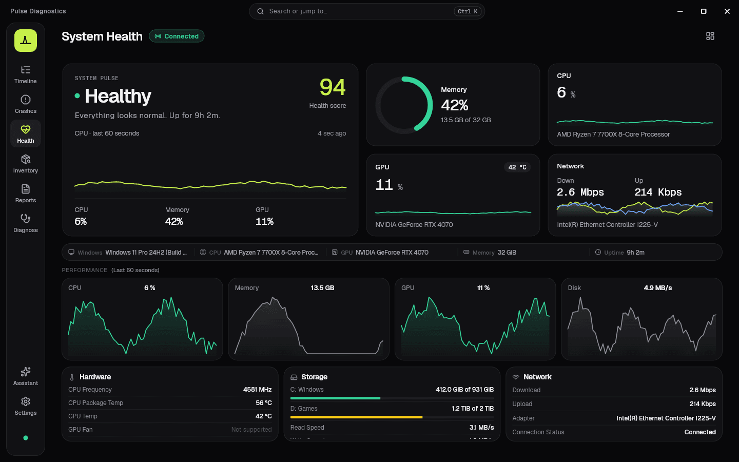Open the Disk performance graph card
Screen dimensions: 739x462
click(641, 319)
